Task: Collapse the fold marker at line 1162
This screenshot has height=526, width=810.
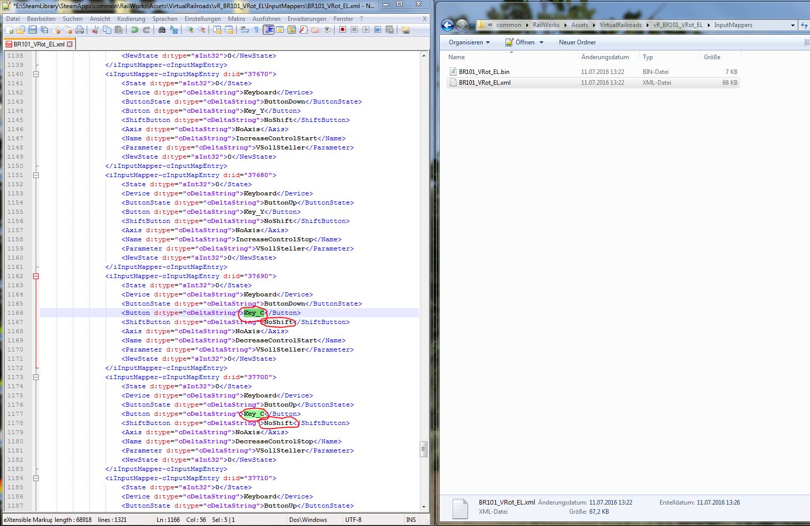Action: [36, 276]
